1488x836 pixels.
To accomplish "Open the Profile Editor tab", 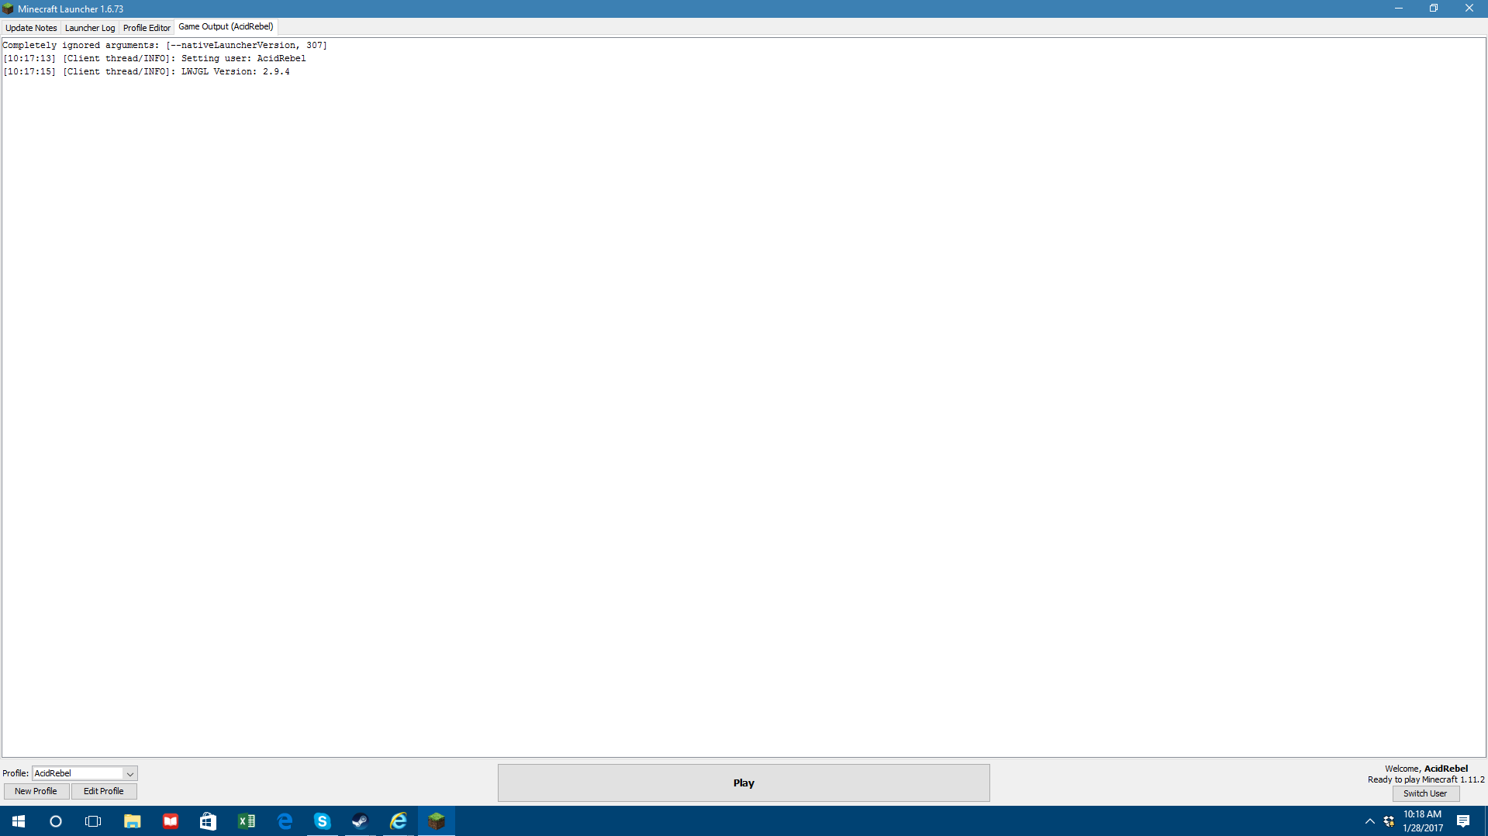I will click(x=147, y=28).
